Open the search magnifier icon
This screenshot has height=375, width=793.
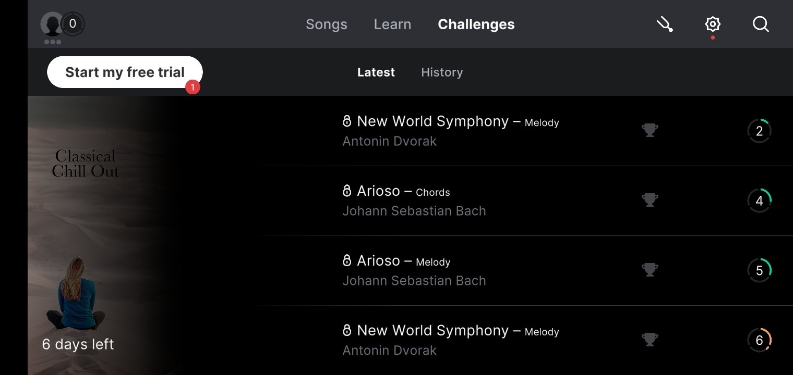coord(761,24)
